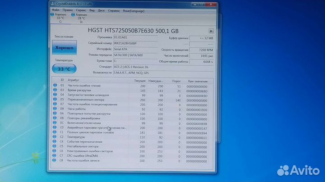Click the Хорошо health status button

[x=65, y=47]
